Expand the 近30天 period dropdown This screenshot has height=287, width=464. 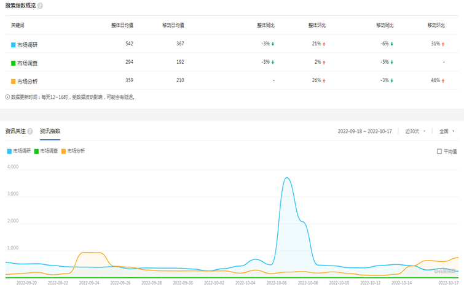(413, 131)
